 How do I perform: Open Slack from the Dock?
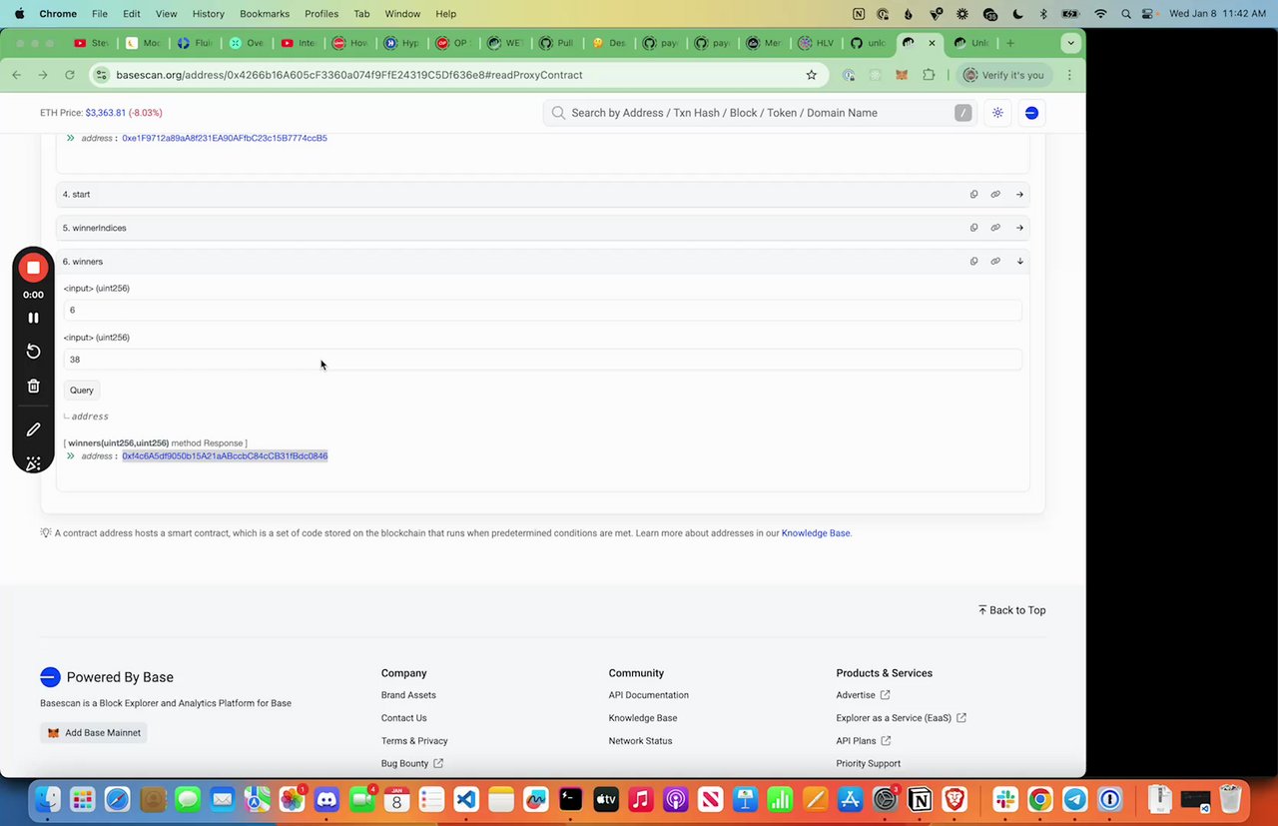click(x=1005, y=799)
